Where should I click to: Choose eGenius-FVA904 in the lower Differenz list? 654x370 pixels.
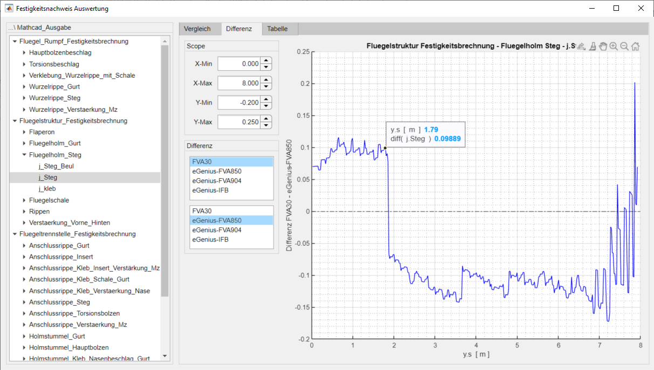click(x=231, y=230)
